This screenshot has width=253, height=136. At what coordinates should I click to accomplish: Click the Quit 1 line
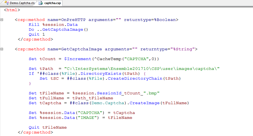click(x=37, y=35)
